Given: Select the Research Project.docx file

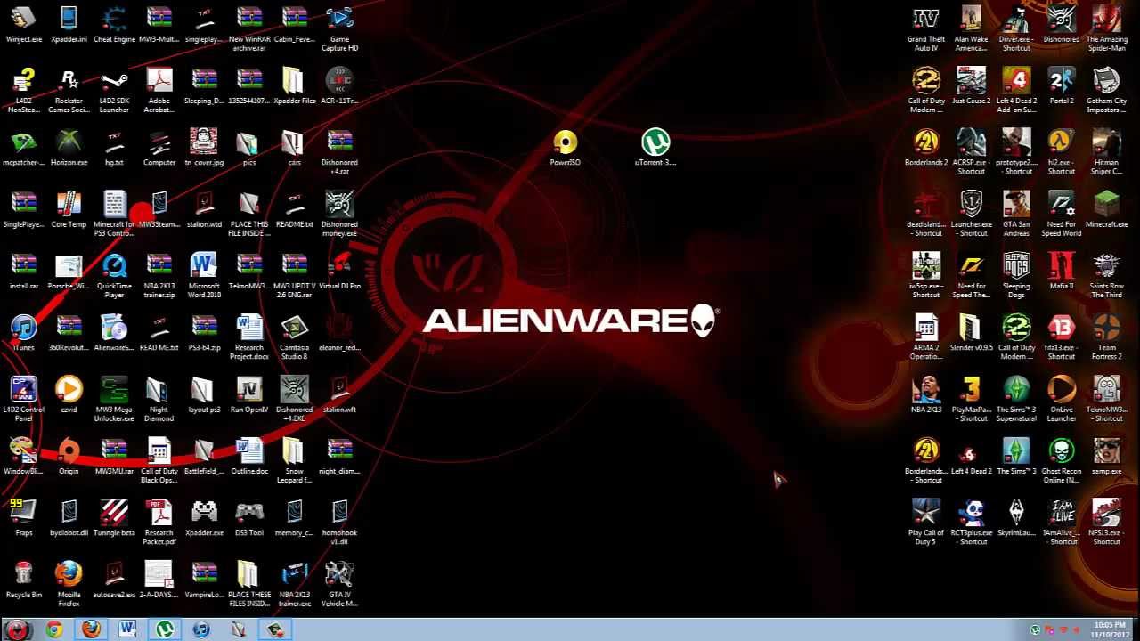Looking at the screenshot, I should pos(249,337).
